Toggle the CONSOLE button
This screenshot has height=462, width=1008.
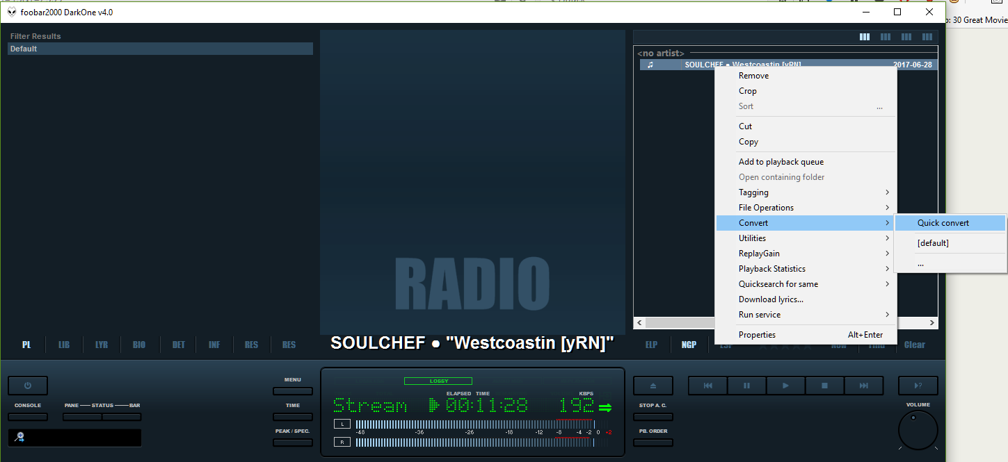pyautogui.click(x=28, y=417)
